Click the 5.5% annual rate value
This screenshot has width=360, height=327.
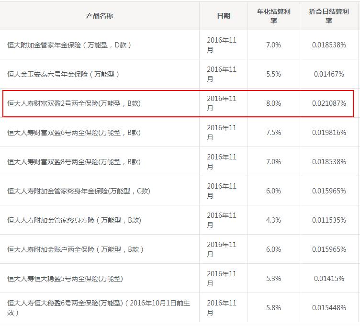coord(273,74)
